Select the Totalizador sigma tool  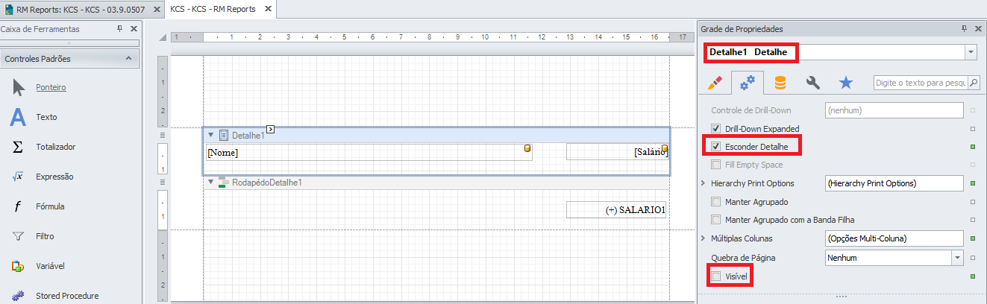click(x=17, y=147)
